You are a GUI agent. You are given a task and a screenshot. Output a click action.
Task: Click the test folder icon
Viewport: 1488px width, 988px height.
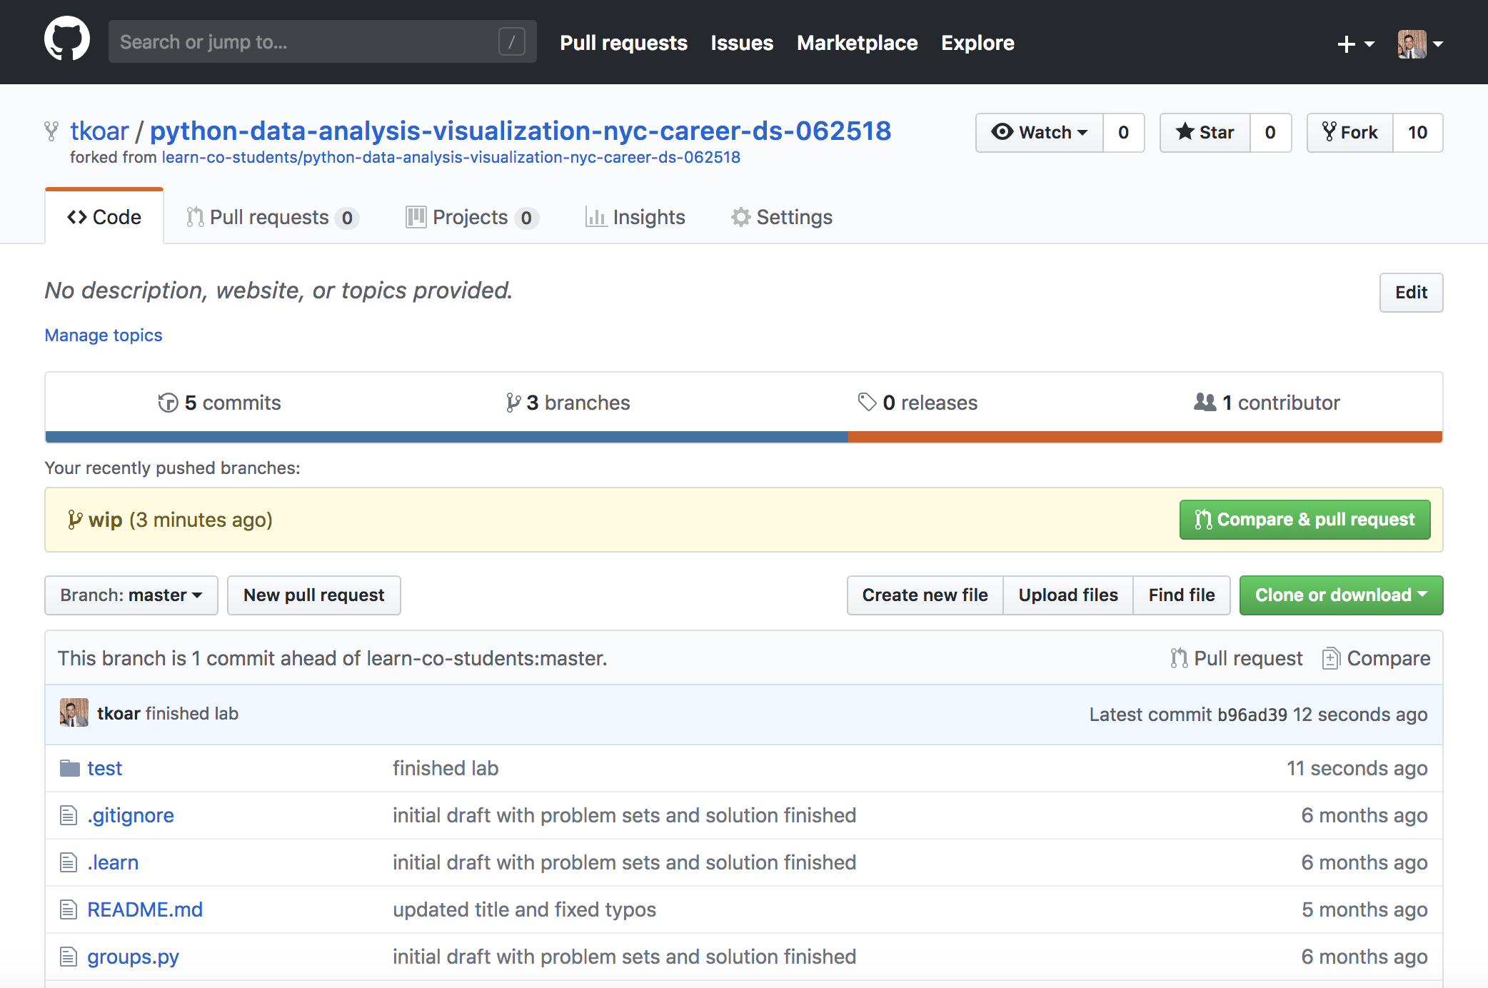(x=69, y=768)
